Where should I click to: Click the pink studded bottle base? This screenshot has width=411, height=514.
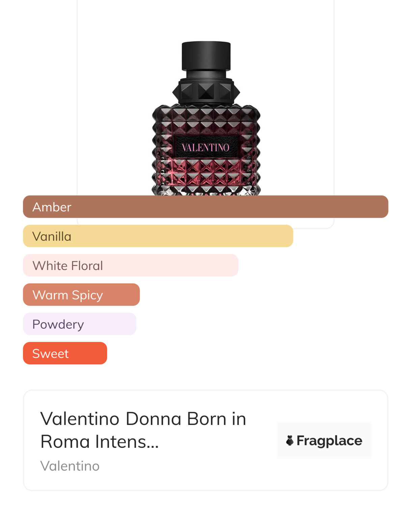pyautogui.click(x=206, y=175)
